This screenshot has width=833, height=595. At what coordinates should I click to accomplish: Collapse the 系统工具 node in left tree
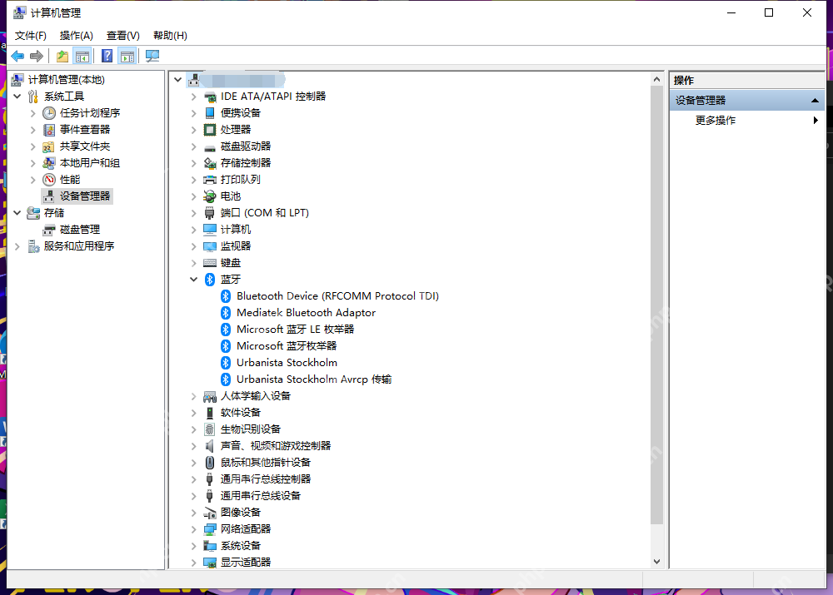click(17, 96)
